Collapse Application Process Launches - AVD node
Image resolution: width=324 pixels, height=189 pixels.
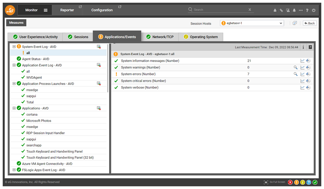click(14, 84)
